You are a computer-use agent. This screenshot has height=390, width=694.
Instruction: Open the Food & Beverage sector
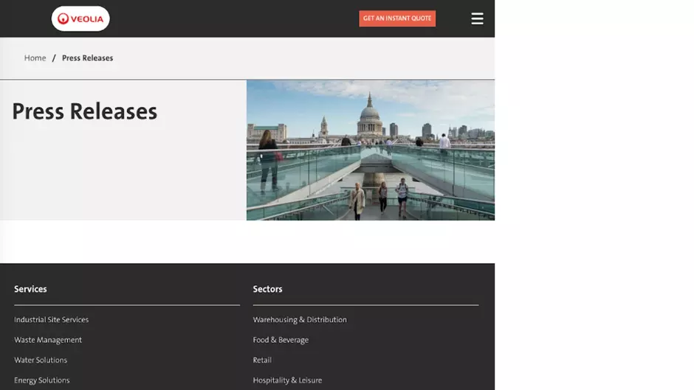(x=281, y=340)
